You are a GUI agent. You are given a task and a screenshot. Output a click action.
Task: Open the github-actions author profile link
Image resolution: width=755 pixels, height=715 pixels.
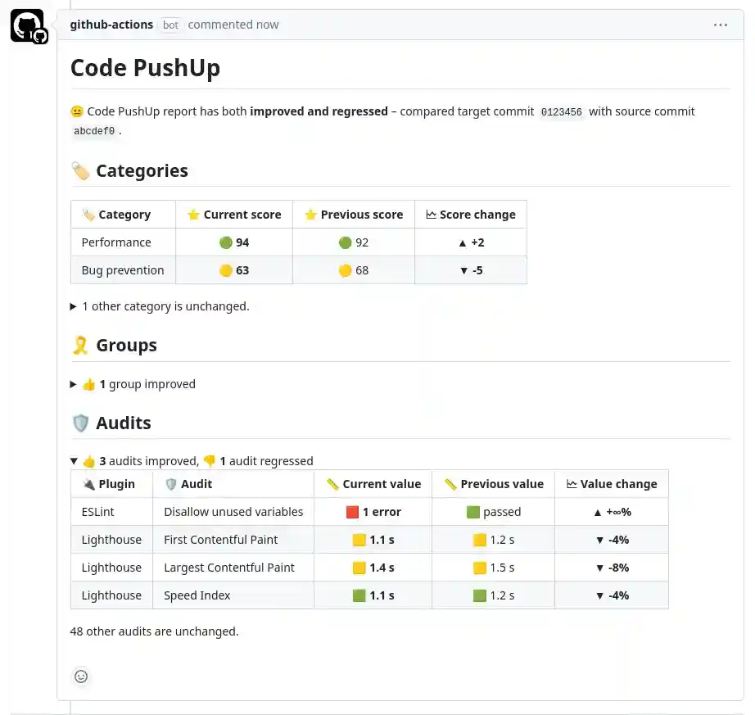click(x=111, y=25)
